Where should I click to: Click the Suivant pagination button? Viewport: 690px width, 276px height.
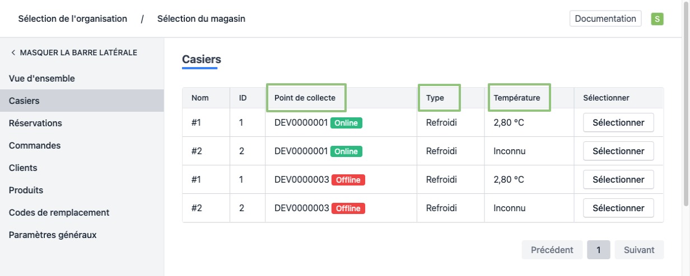tap(639, 250)
